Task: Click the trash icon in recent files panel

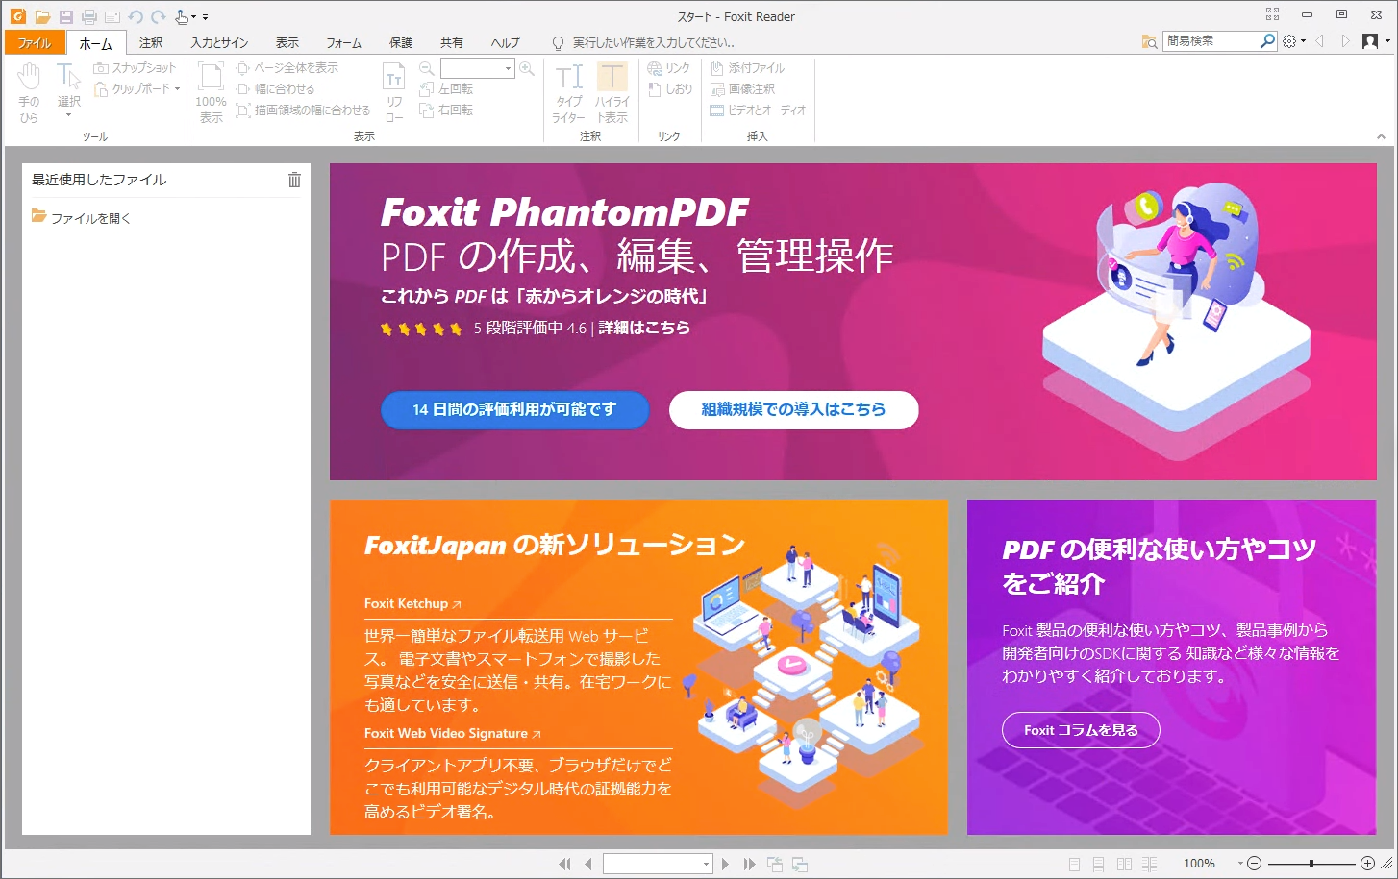Action: [294, 180]
